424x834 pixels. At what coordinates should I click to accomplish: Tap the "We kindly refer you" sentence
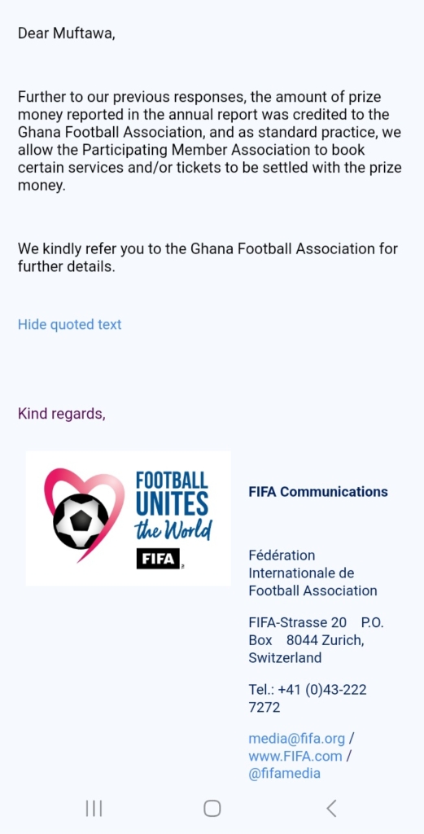point(208,257)
